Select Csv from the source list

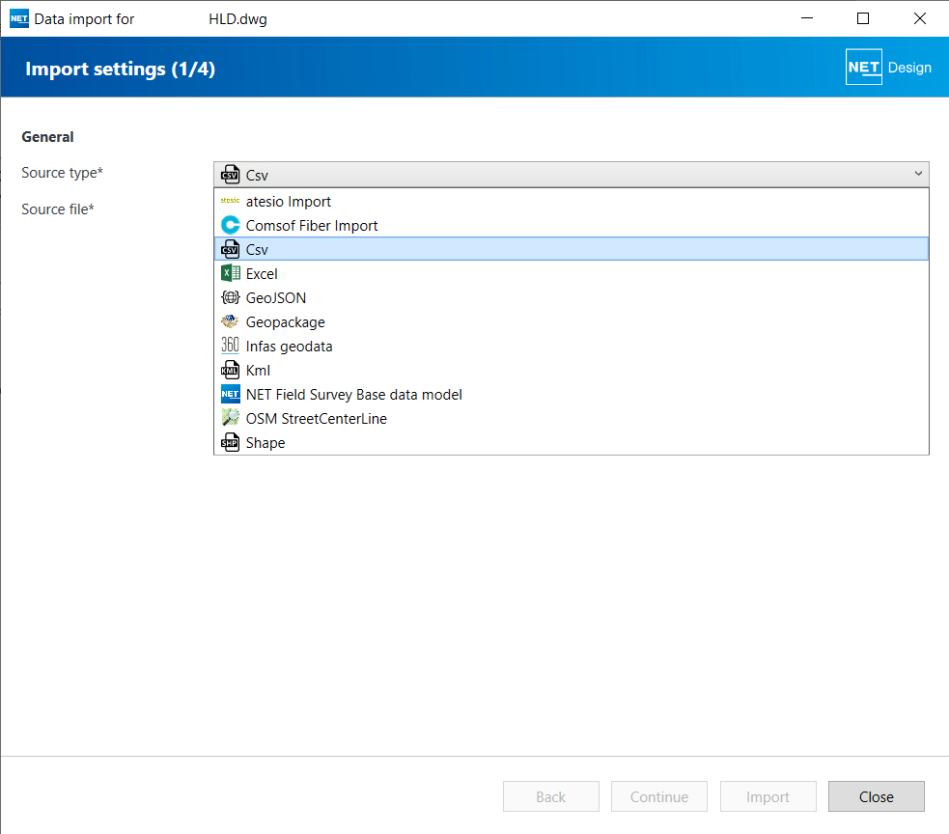[x=258, y=249]
